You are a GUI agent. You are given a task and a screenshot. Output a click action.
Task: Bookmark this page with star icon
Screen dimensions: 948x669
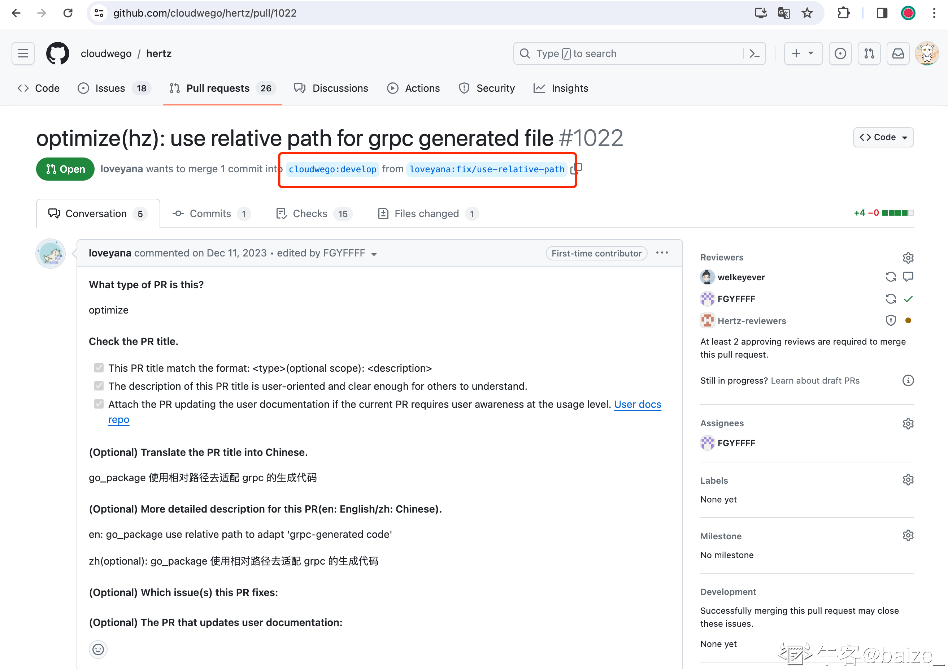(x=807, y=13)
